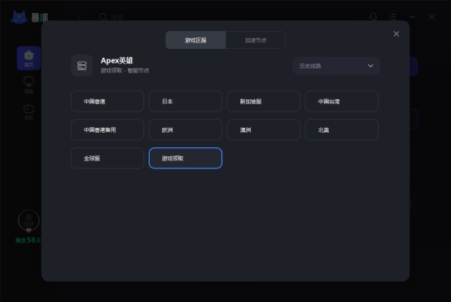Click the server stack icon beside Apex英雄
Image resolution: width=451 pixels, height=302 pixels.
82,66
